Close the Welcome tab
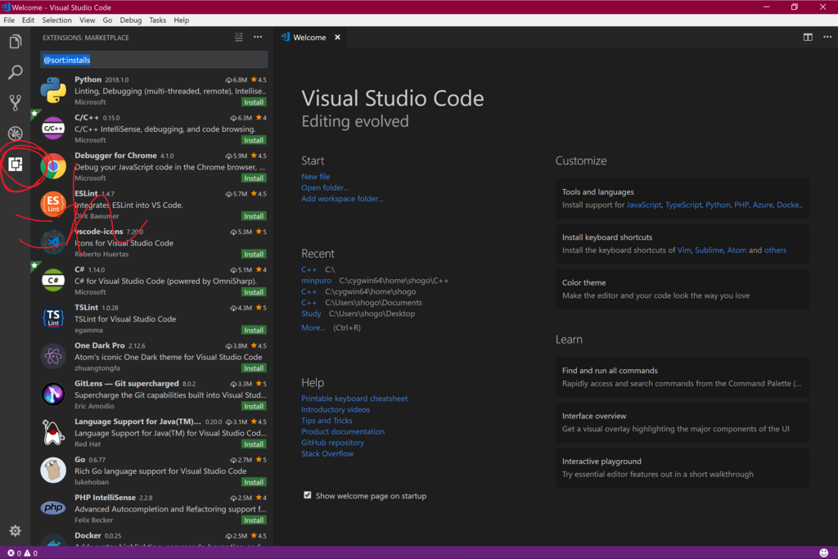838x559 pixels. [337, 37]
